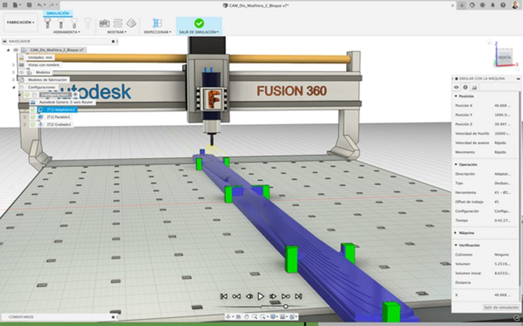Open the user profile avatar
The width and height of the screenshot is (523, 326).
[516, 5]
